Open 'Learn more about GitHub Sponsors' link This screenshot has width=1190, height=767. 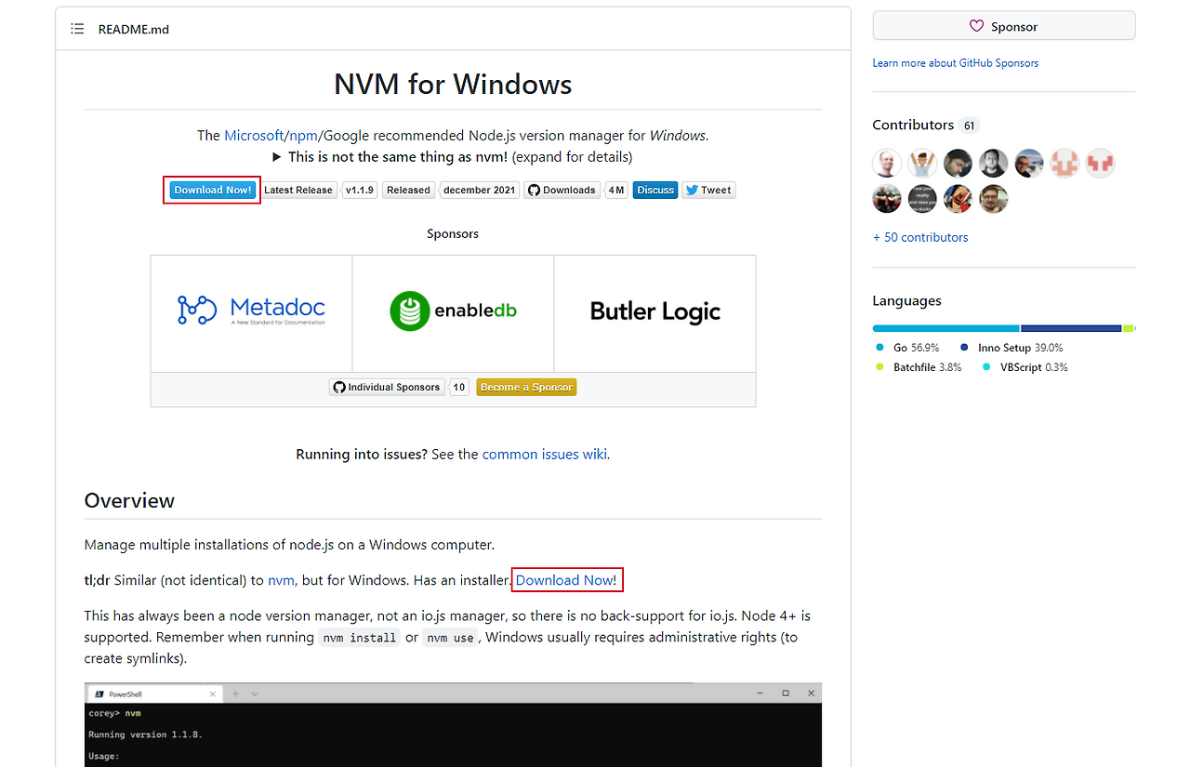955,62
